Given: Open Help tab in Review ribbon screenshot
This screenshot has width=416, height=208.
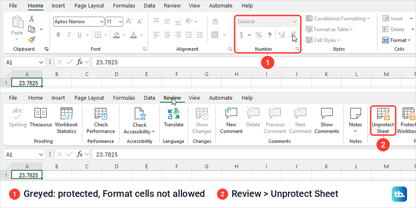Looking at the screenshot, I should coord(247,98).
